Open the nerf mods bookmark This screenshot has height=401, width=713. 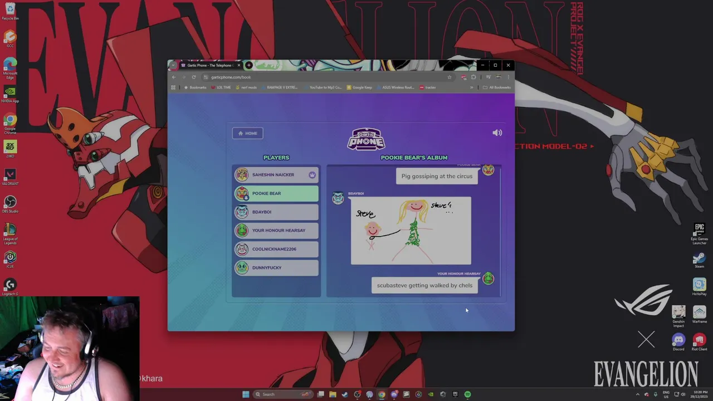pyautogui.click(x=246, y=87)
